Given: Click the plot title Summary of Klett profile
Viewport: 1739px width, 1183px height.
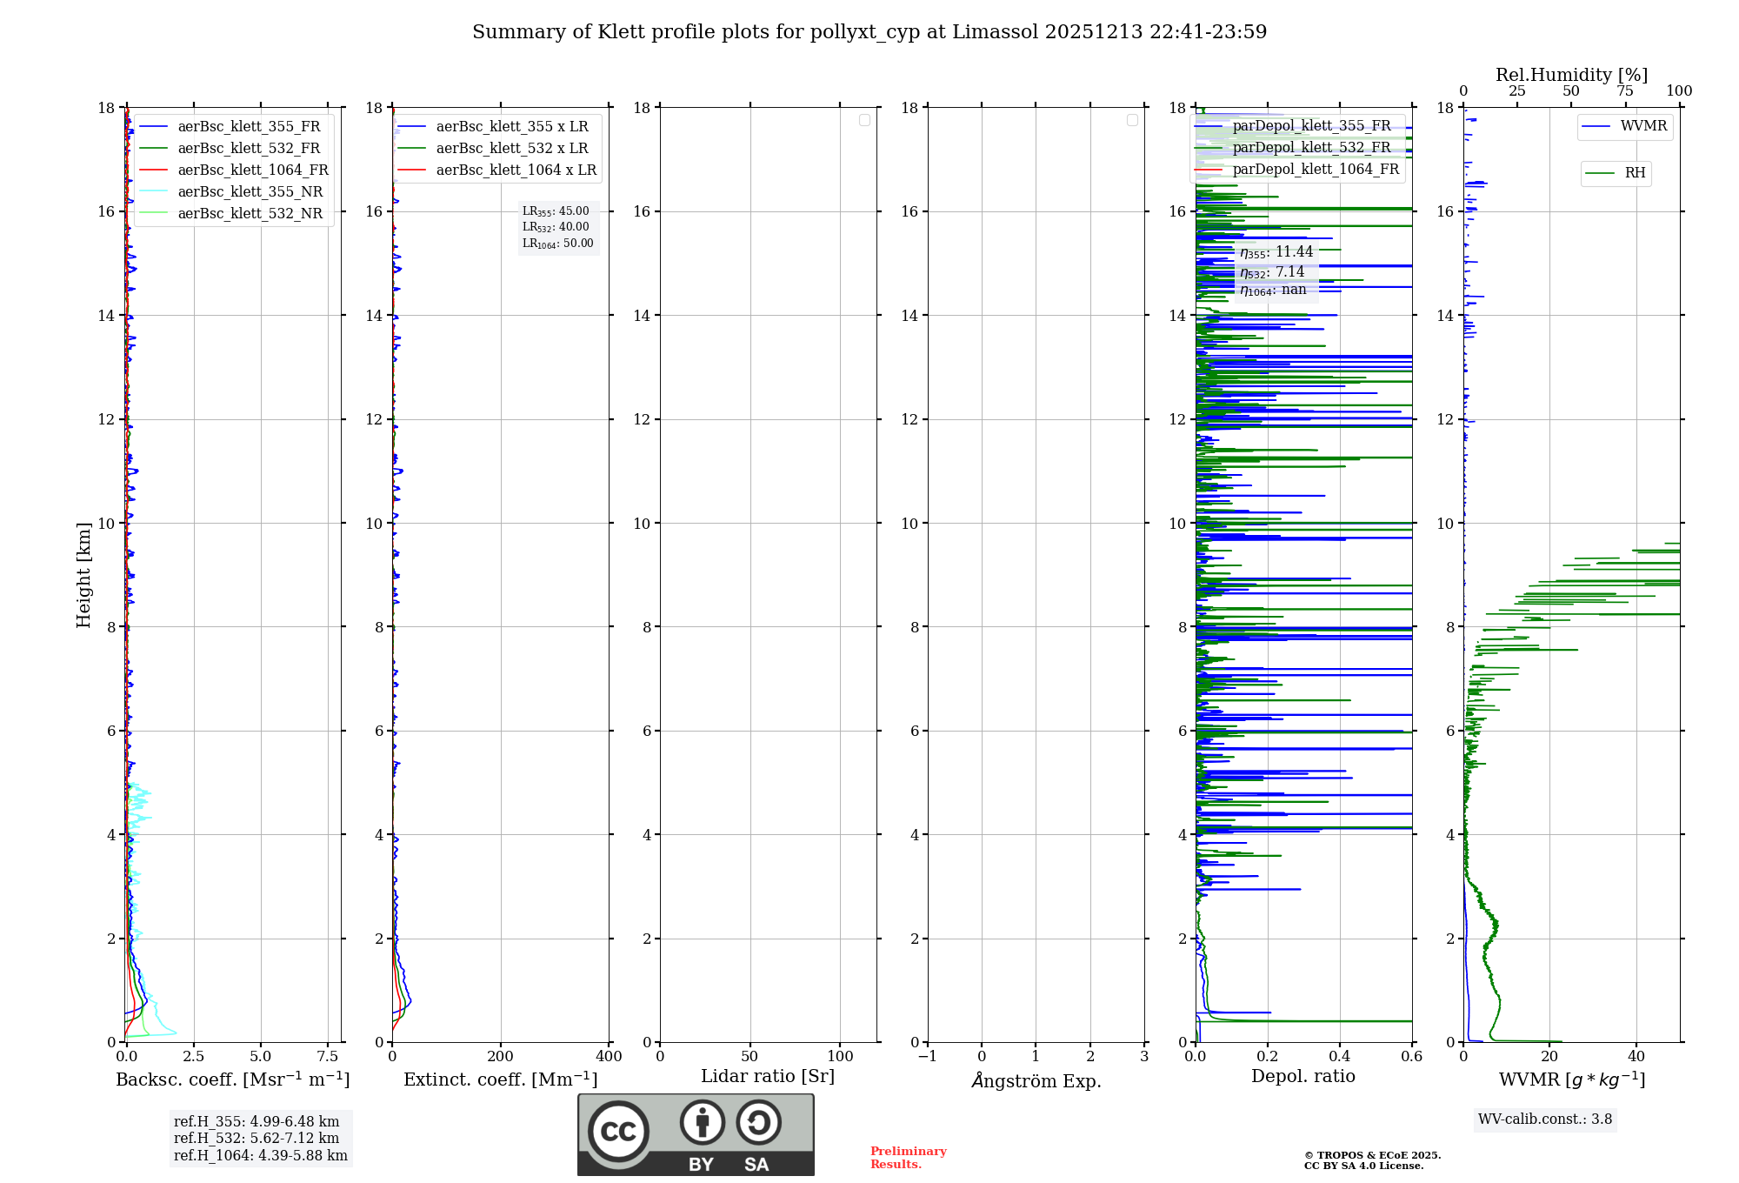Looking at the screenshot, I should [869, 32].
